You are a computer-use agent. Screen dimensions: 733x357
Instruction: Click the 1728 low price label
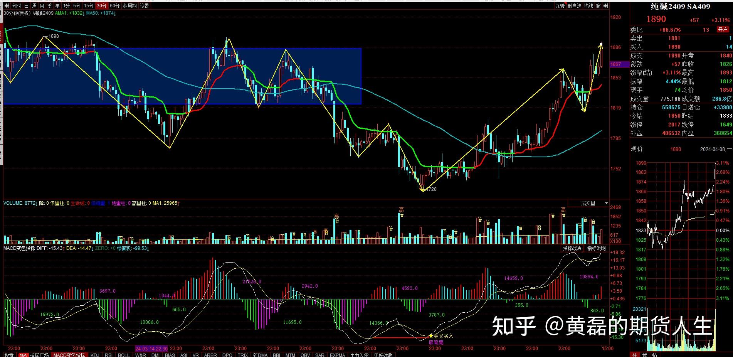[x=431, y=189]
